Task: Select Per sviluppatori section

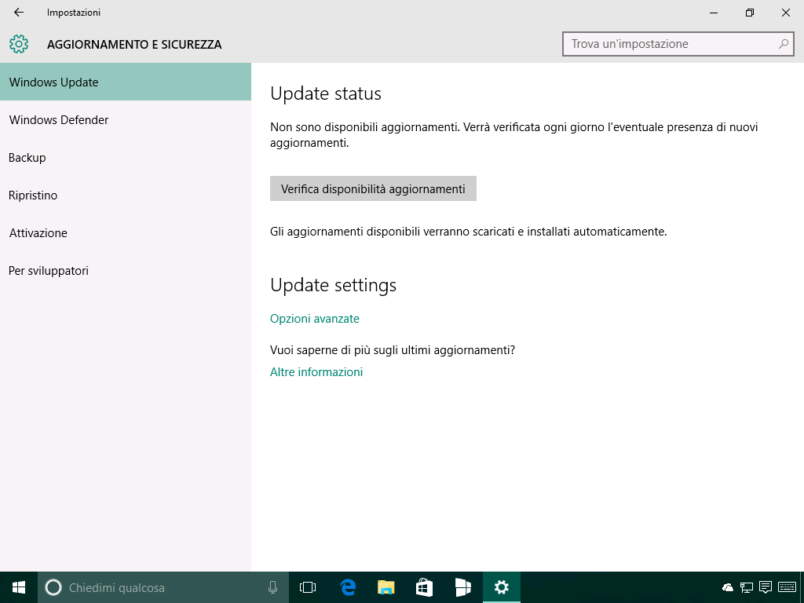Action: tap(126, 271)
